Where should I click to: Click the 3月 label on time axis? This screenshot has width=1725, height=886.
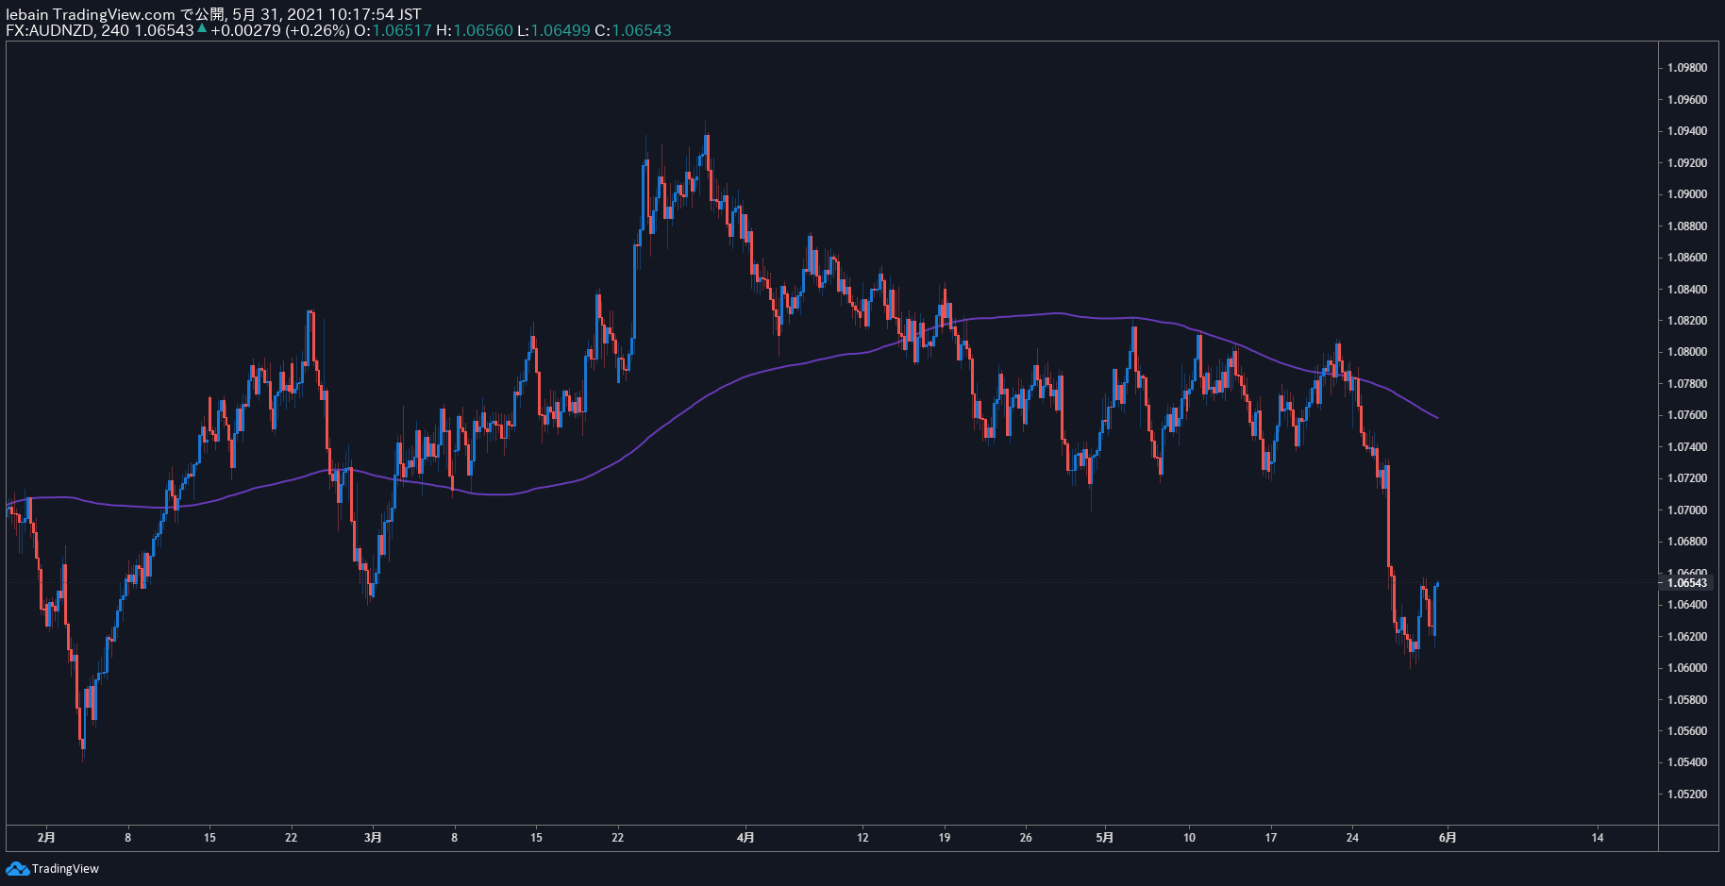pyautogui.click(x=373, y=837)
